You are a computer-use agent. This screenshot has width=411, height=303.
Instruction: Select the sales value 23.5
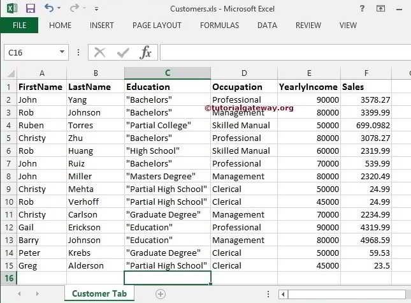coord(366,266)
